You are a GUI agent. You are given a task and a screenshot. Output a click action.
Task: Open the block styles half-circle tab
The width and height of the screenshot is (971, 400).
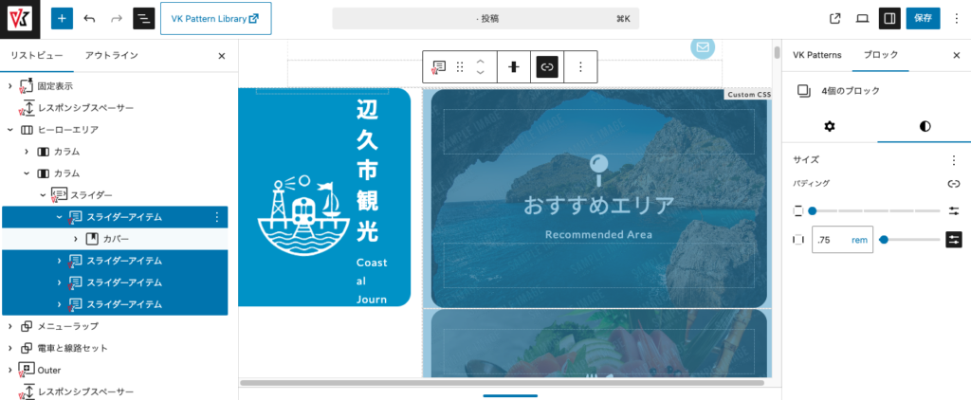tap(925, 126)
